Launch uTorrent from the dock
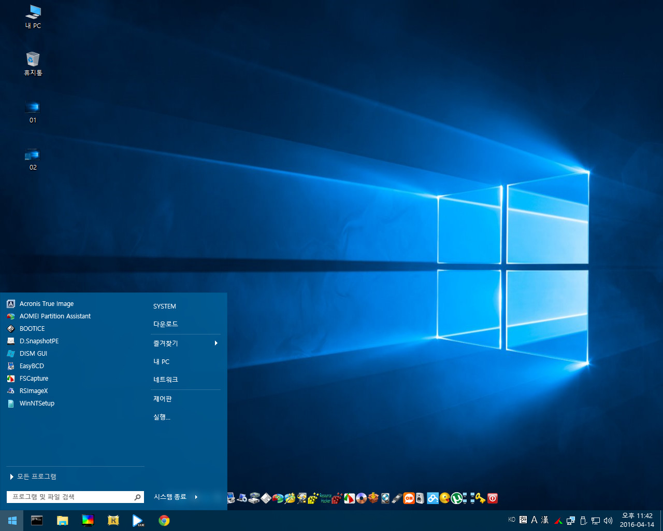The height and width of the screenshot is (531, 663). pyautogui.click(x=456, y=498)
